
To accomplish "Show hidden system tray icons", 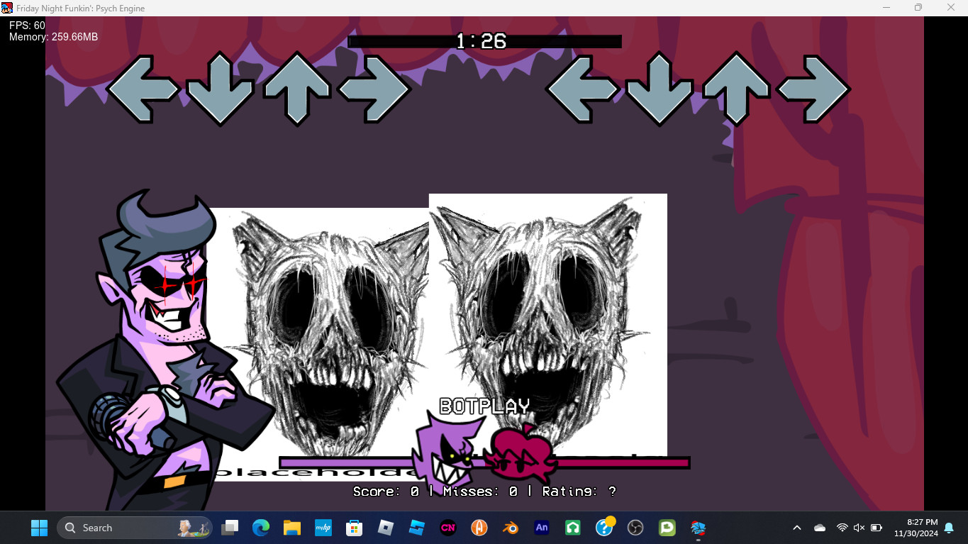I will [x=796, y=528].
